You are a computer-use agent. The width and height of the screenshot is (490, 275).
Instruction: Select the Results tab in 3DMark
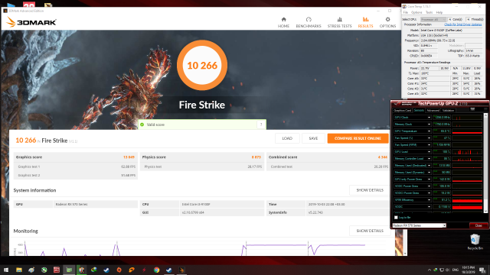[365, 22]
